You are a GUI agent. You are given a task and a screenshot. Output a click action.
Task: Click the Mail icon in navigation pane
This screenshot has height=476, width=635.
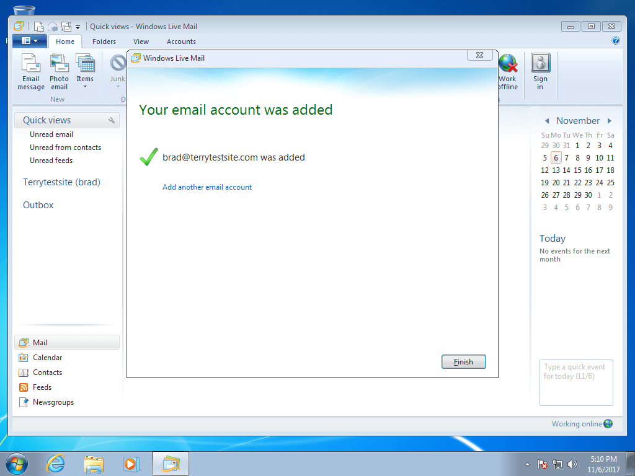tap(24, 342)
